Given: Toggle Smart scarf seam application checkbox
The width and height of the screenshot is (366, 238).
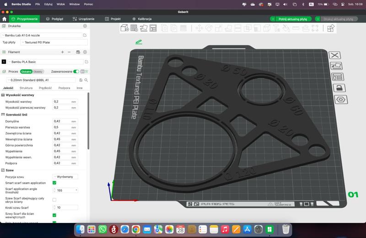Looking at the screenshot, I should (54, 183).
